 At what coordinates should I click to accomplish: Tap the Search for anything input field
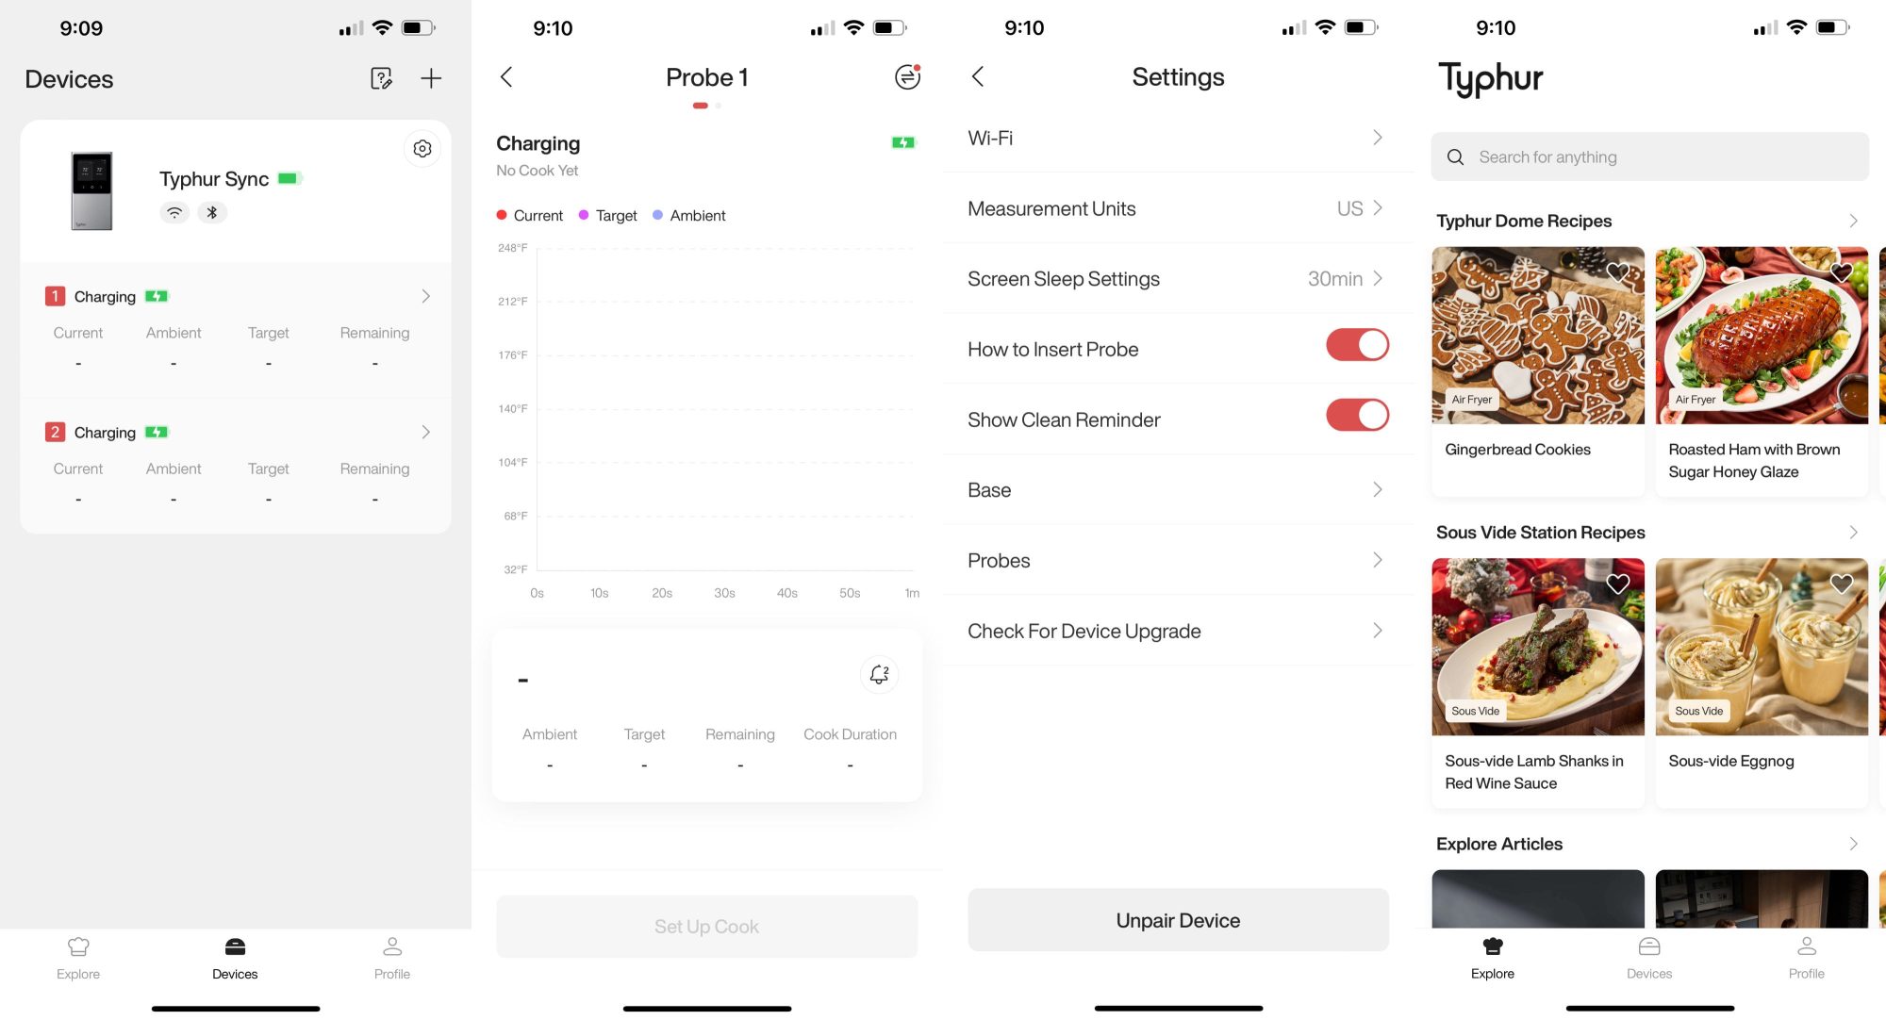1650,156
